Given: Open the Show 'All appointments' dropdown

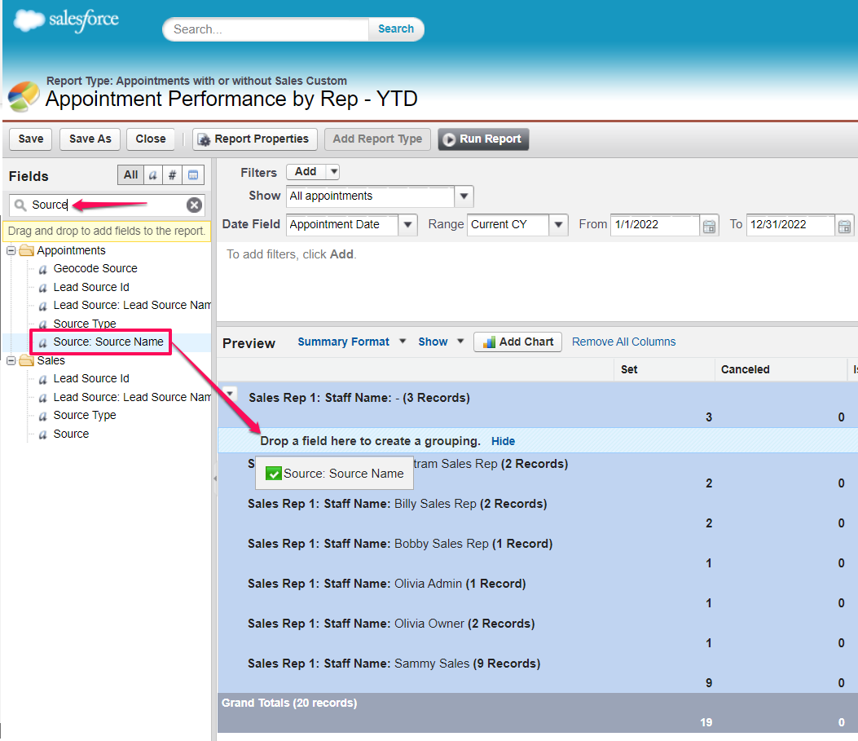Looking at the screenshot, I should click(x=464, y=196).
